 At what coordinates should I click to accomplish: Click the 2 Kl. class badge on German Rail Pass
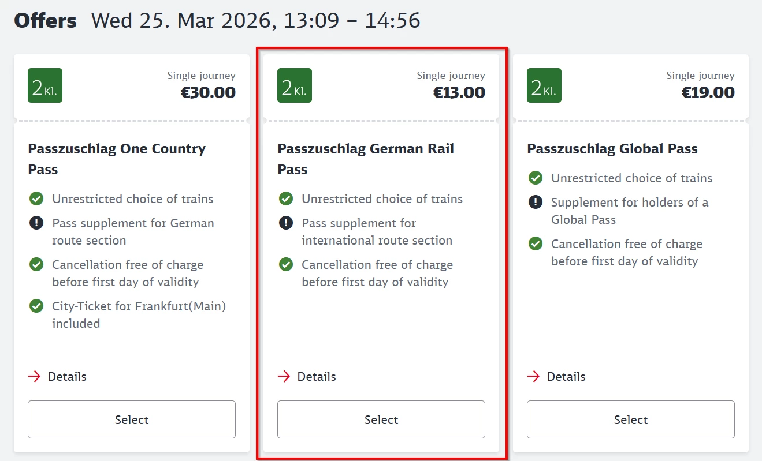tap(295, 85)
